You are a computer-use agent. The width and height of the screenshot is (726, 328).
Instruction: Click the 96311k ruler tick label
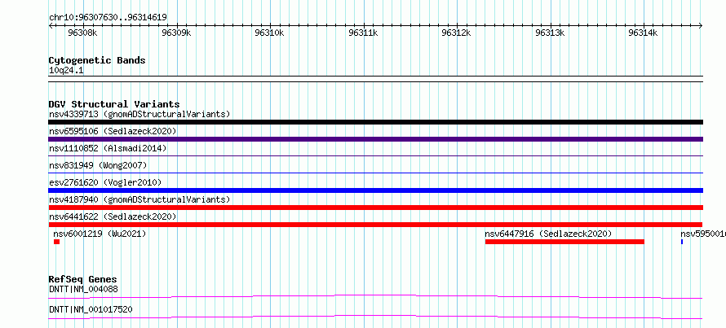[363, 33]
